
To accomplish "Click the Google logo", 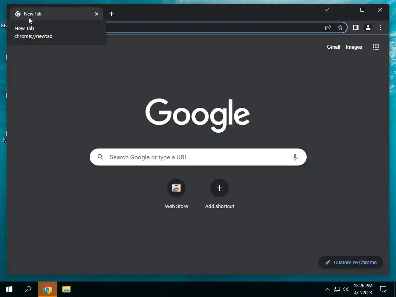I will (198, 115).
